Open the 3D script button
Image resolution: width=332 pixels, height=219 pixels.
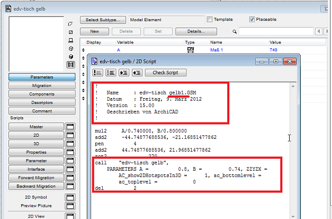36,144
